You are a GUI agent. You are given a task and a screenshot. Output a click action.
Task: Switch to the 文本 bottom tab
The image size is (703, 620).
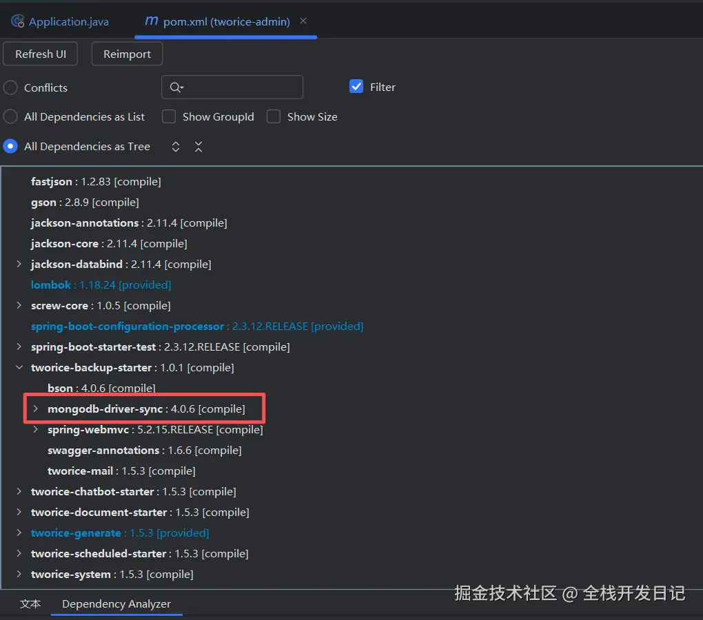click(30, 603)
